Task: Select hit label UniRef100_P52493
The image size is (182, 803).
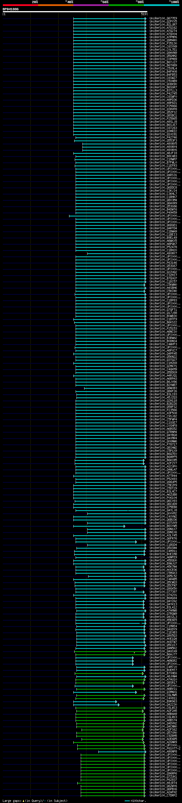Action: point(163,479)
